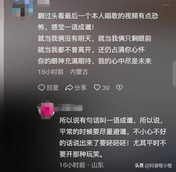The image size is (176, 172).
Task: Click the lyric line 就当我俩没有明天
Action: (64, 38)
